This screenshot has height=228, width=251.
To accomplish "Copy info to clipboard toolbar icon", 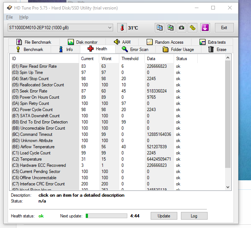I will (159, 28).
